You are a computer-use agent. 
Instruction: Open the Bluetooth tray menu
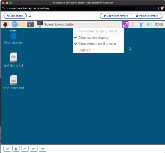pos(133,24)
